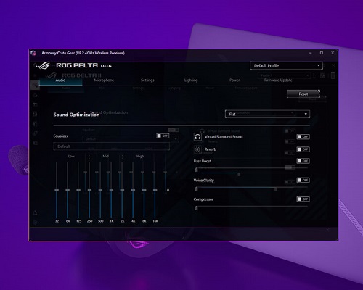Click the Reverb sound-wave icon
The width and height of the screenshot is (363, 290).
pyautogui.click(x=197, y=149)
